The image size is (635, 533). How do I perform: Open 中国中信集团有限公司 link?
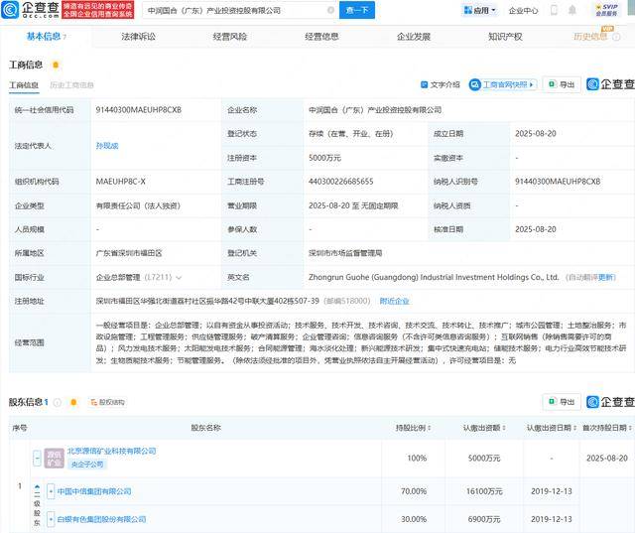(x=94, y=491)
